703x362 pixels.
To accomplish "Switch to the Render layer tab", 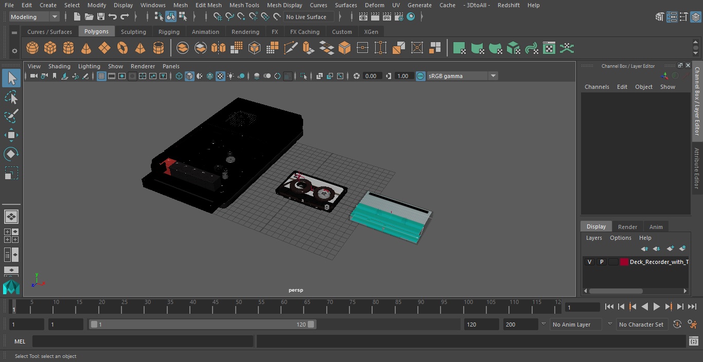I will [x=627, y=227].
